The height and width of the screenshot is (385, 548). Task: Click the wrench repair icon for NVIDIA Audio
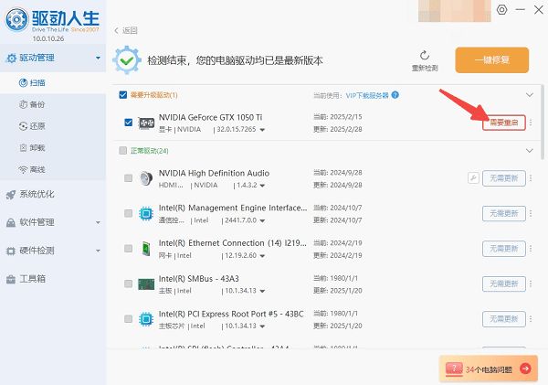coord(473,178)
